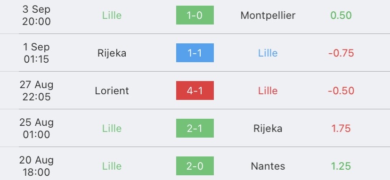This screenshot has width=390, height=180.
Task: Open the red 4-1 score badge
Action: tap(195, 90)
